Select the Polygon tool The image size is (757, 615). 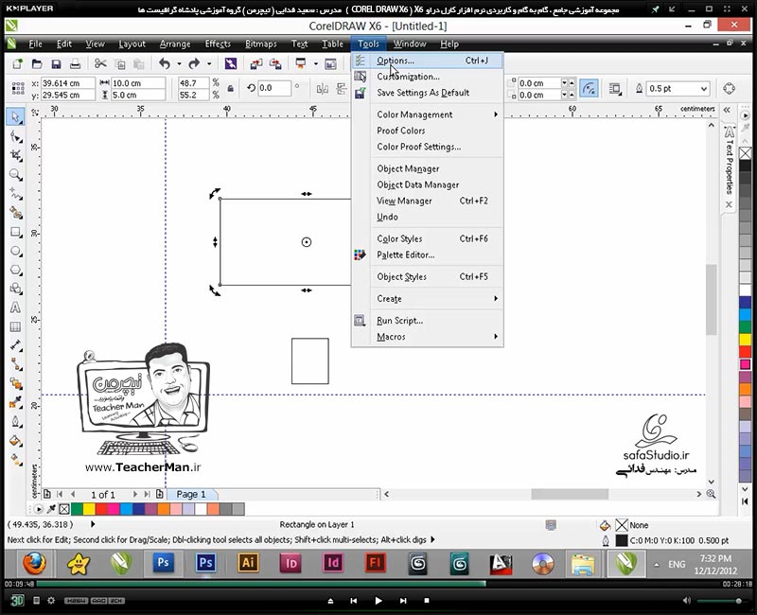click(15, 270)
